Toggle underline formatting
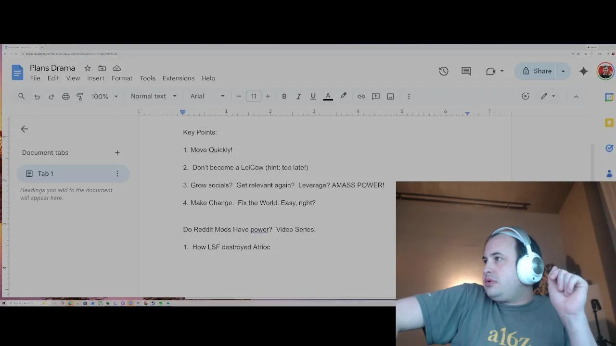The width and height of the screenshot is (616, 346). pyautogui.click(x=313, y=96)
